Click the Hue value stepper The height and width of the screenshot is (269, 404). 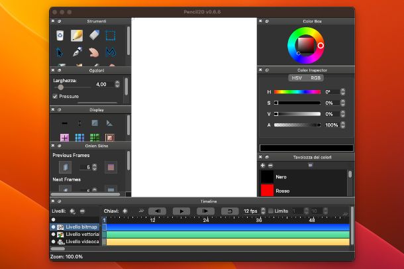[342, 91]
